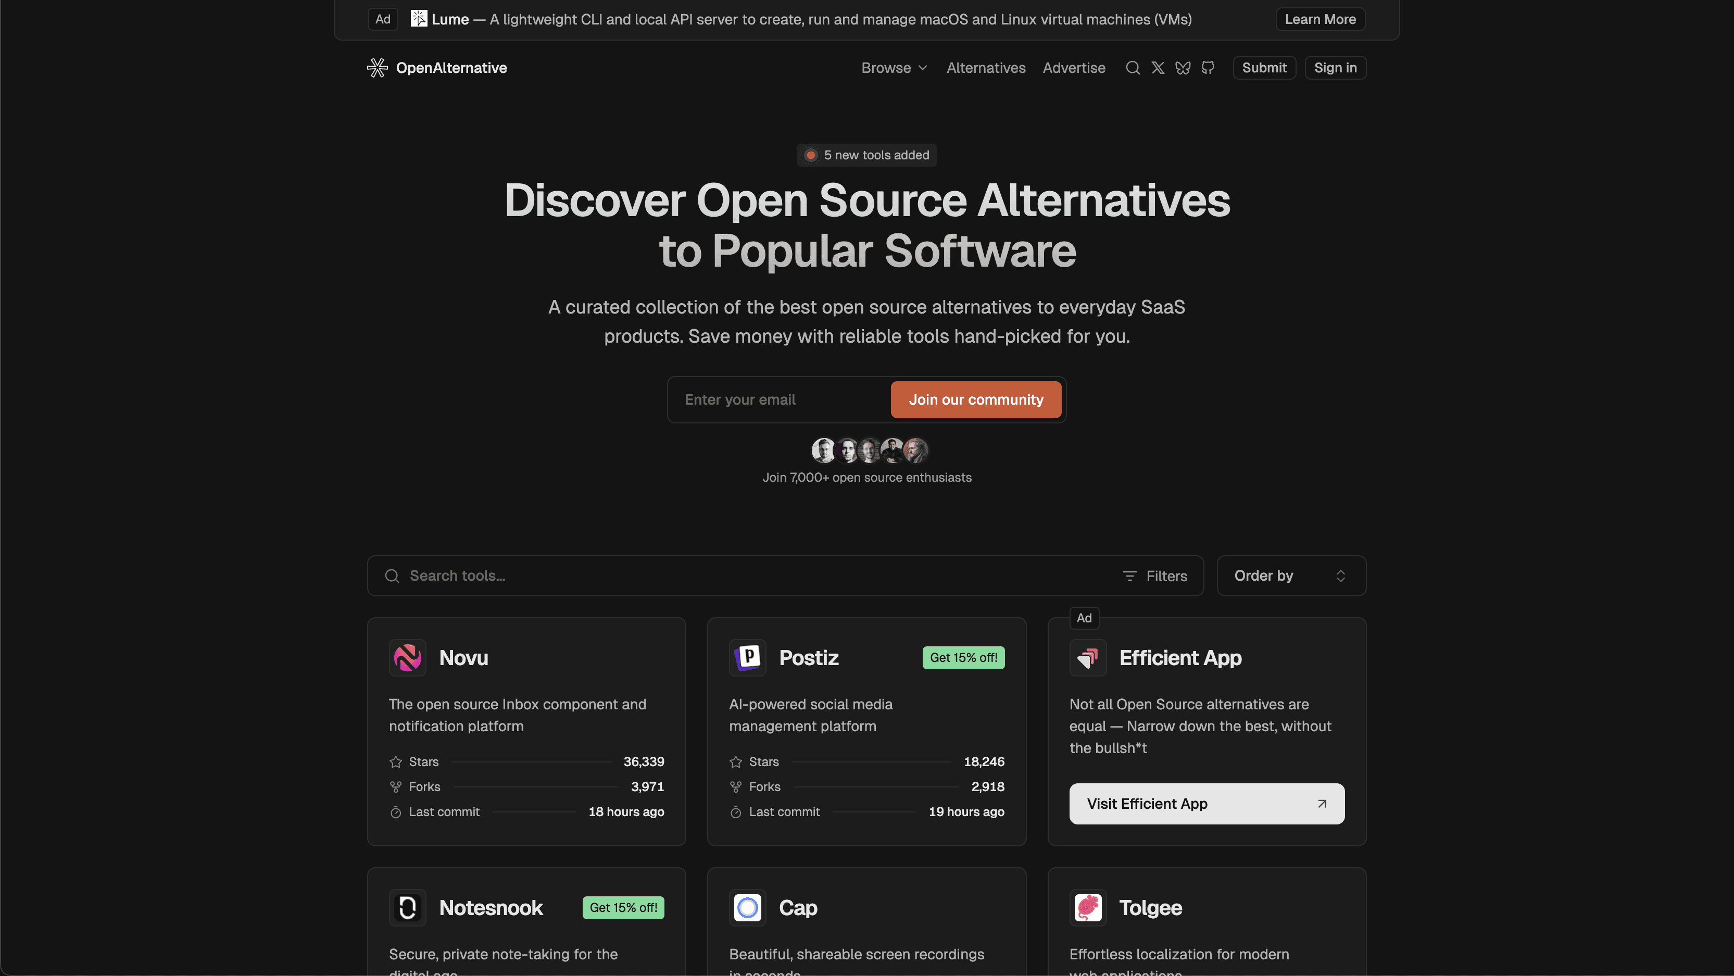
Task: Click the Lume ad logo icon
Action: click(419, 19)
